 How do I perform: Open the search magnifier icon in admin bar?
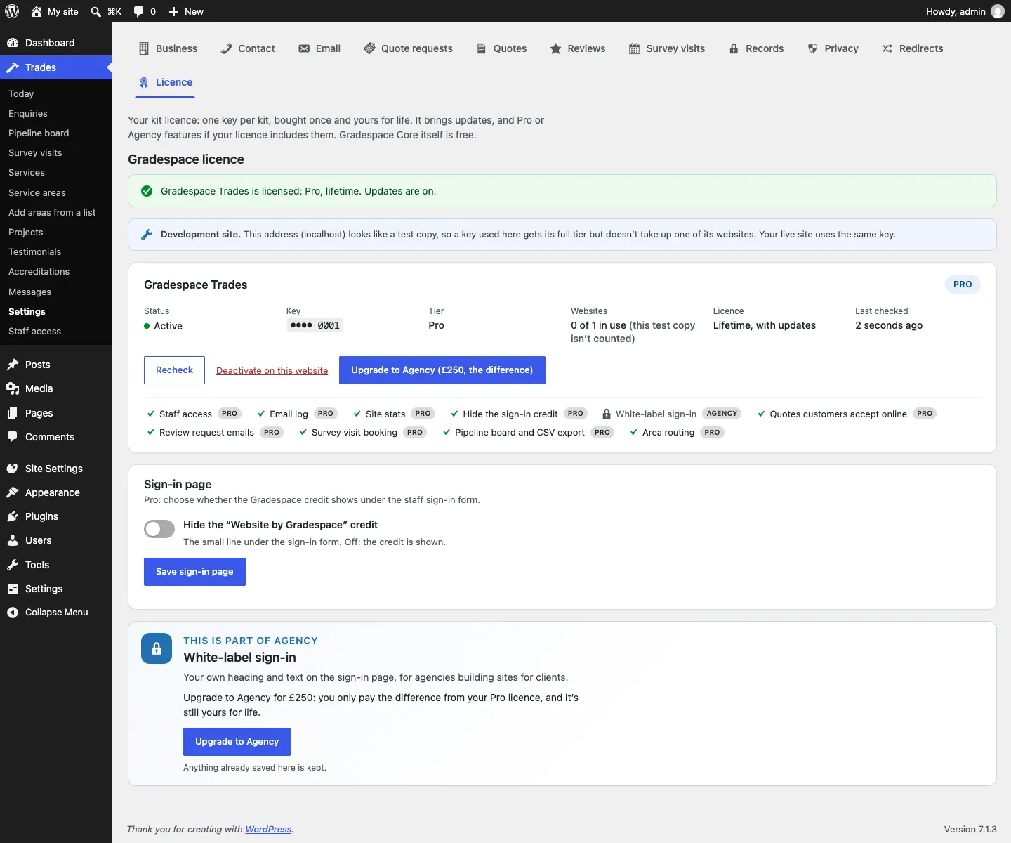(96, 11)
